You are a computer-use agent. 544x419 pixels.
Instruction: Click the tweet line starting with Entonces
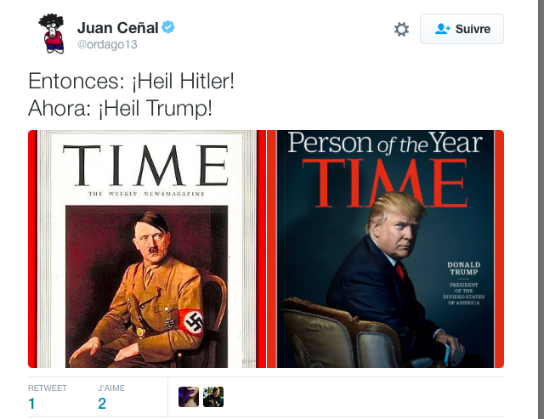pyautogui.click(x=131, y=82)
